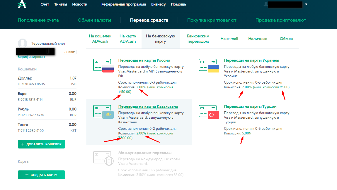This screenshot has height=190, width=337.
Task: Switch to На кошелек ADVcash tab
Action: click(100, 39)
